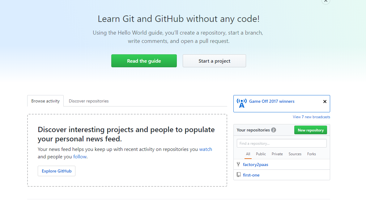This screenshot has height=208, width=366.
Task: Follow the watch link in news feed text
Action: point(205,149)
